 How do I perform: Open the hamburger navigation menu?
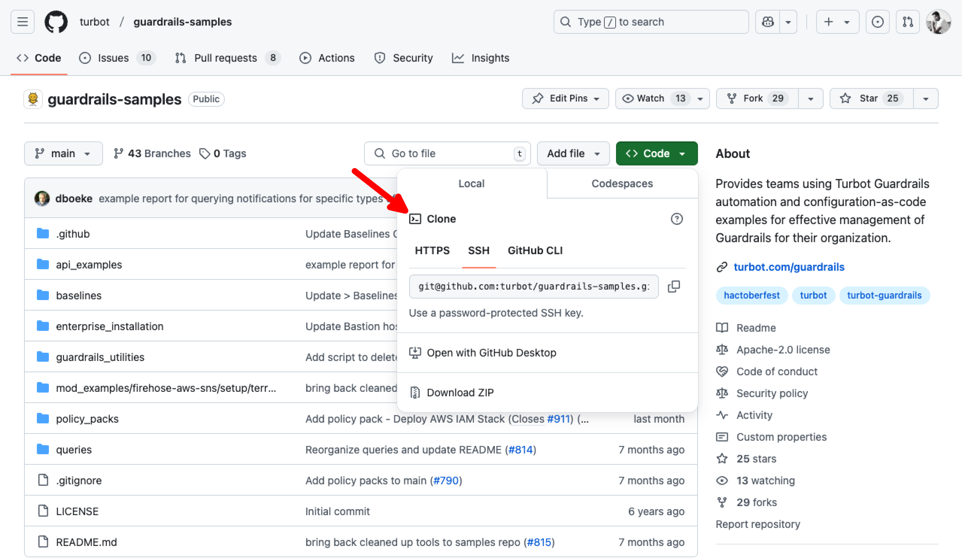pyautogui.click(x=23, y=22)
